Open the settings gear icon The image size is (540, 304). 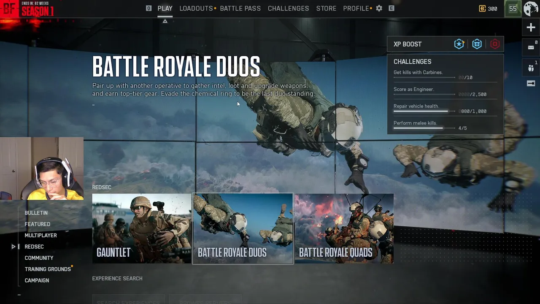379,8
